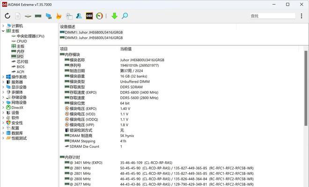This screenshot has height=187, width=309.
Task: Expand the 服务器 tree node
Action: pyautogui.click(x=3, y=82)
